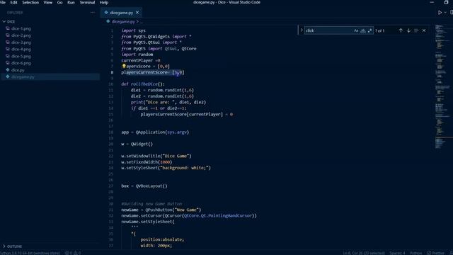The image size is (453, 255).
Task: Click the 'w.setWindowTitle("Dice Game")' line
Action: coord(156,156)
